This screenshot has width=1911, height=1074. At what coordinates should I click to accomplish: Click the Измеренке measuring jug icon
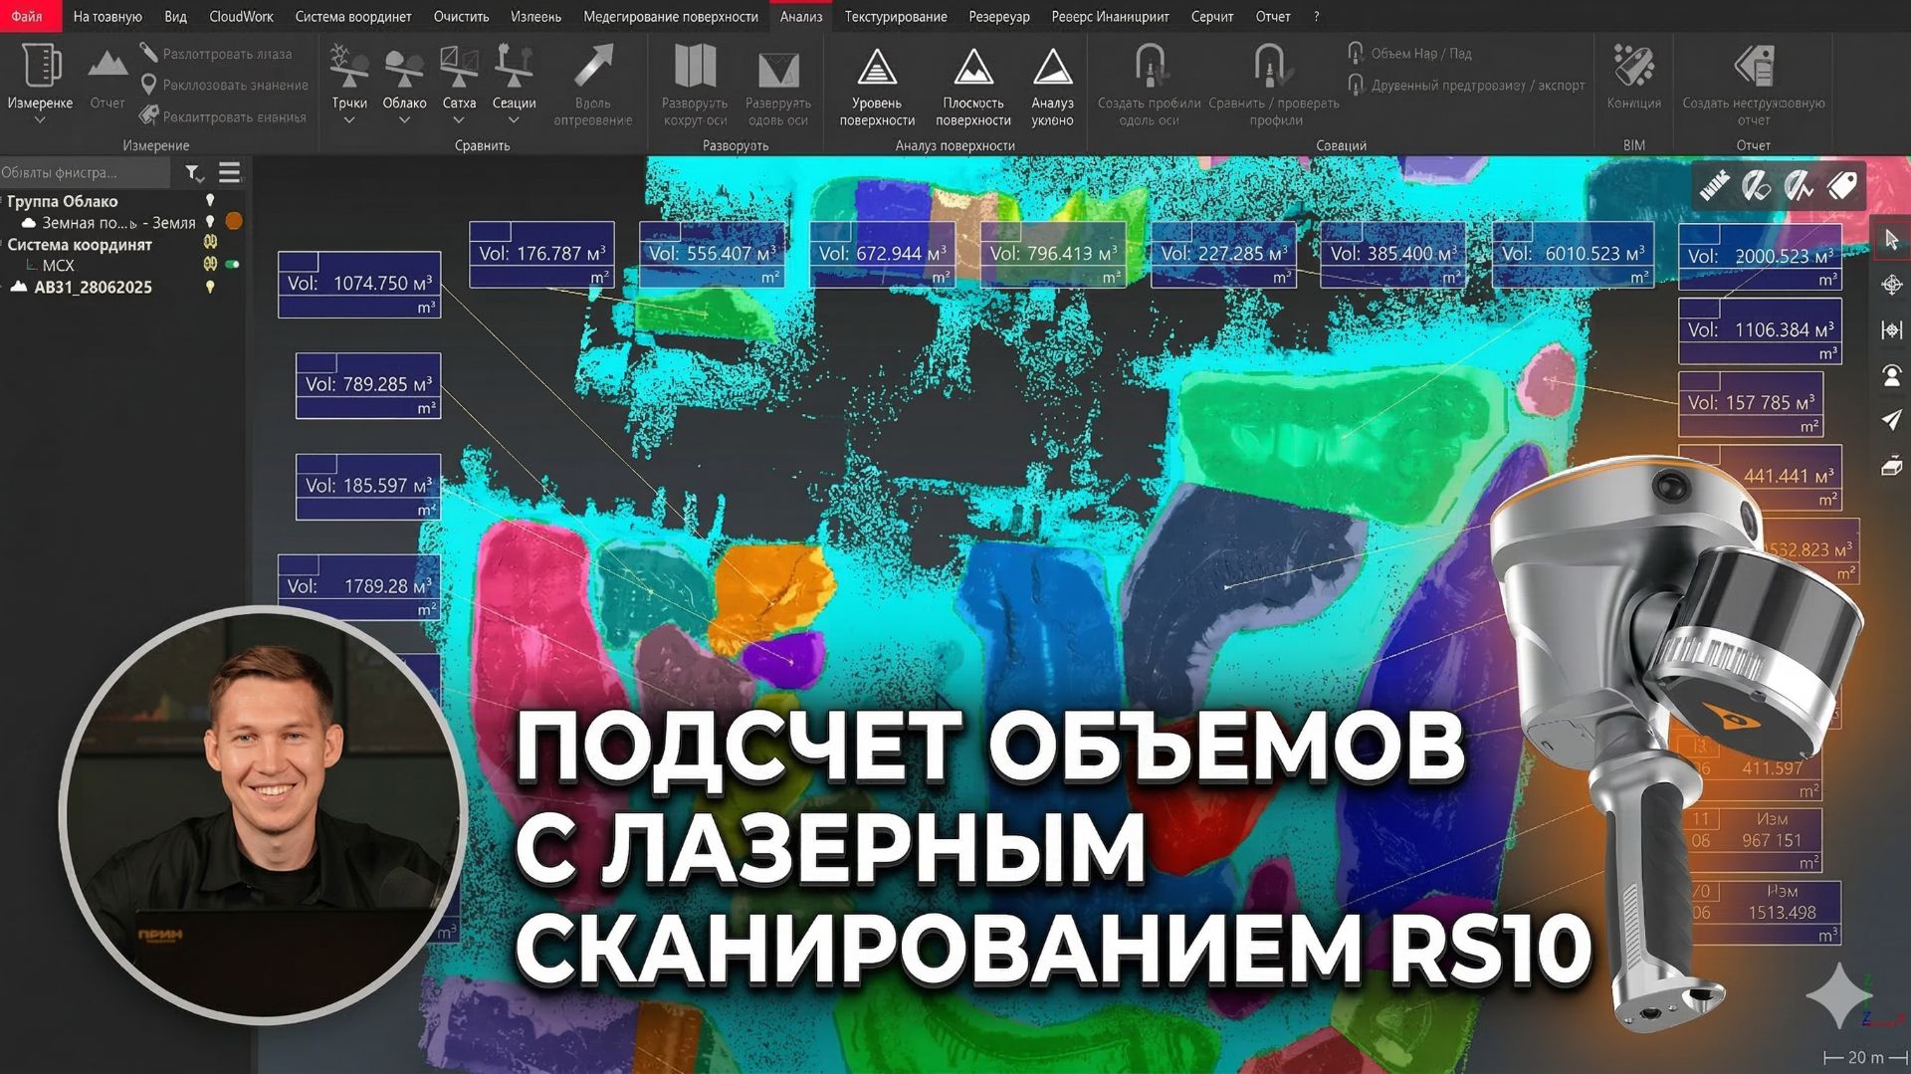tap(40, 66)
